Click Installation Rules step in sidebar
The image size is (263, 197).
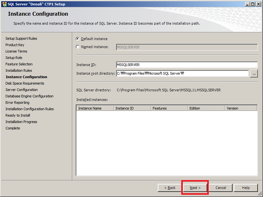(19, 70)
